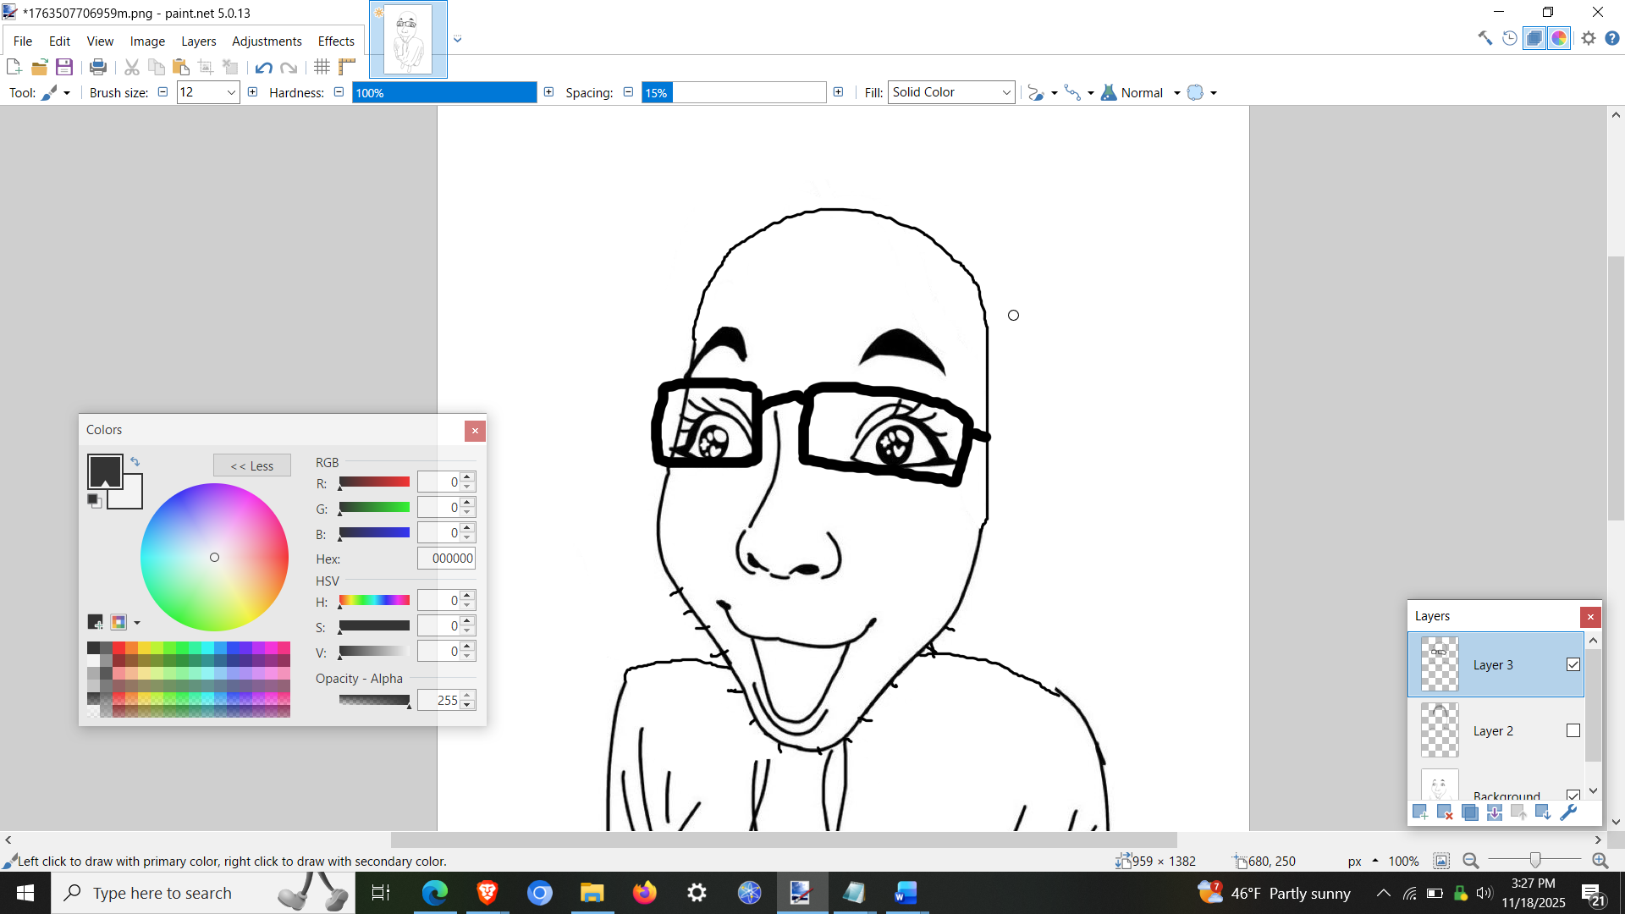Click the Hex color input field
The width and height of the screenshot is (1625, 914).
pyautogui.click(x=446, y=559)
